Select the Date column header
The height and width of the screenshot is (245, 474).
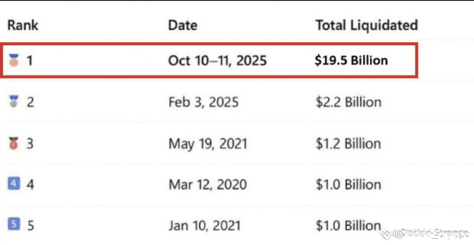[x=183, y=25]
